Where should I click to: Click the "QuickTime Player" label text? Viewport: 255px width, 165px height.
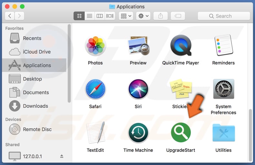(180, 63)
